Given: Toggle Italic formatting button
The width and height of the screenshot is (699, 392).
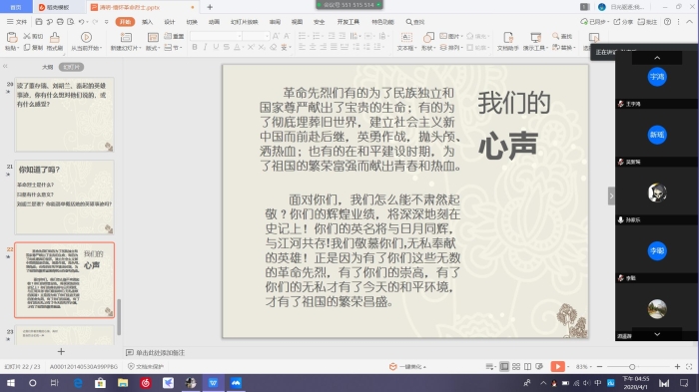Looking at the screenshot, I should pos(205,47).
